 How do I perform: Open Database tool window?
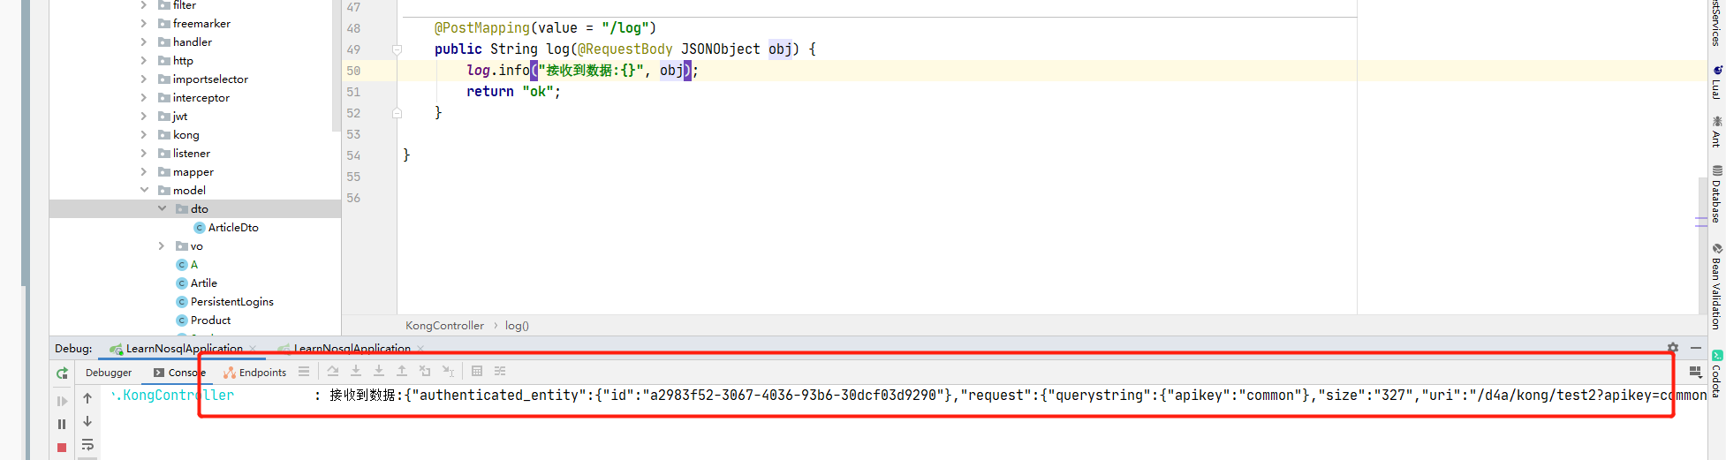1716,193
